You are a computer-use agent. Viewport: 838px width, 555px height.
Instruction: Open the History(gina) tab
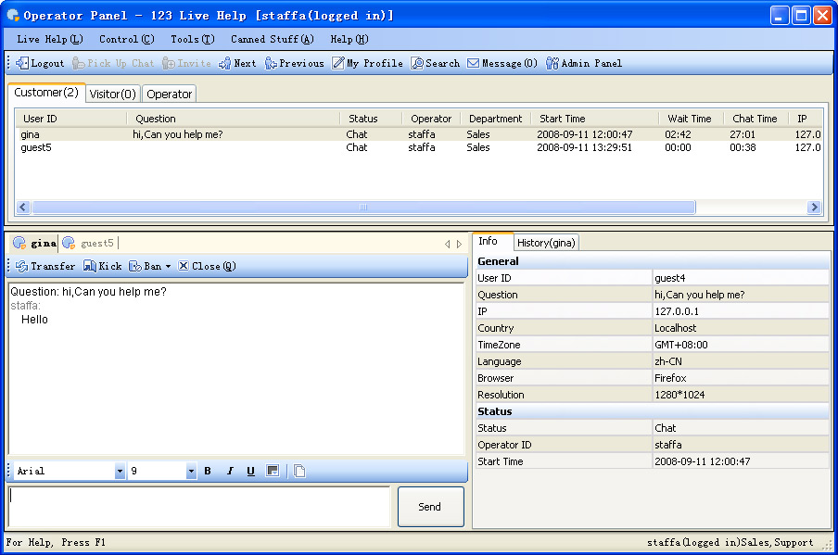(x=546, y=243)
